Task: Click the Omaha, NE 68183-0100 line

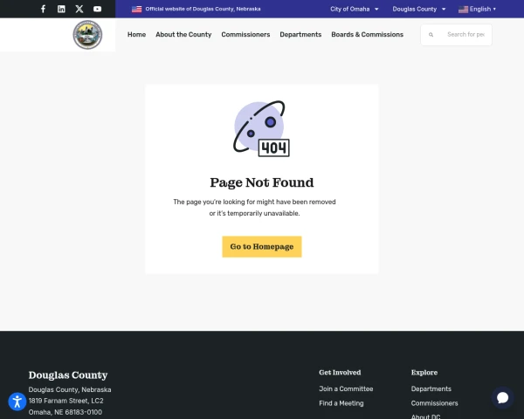Action: pyautogui.click(x=65, y=412)
